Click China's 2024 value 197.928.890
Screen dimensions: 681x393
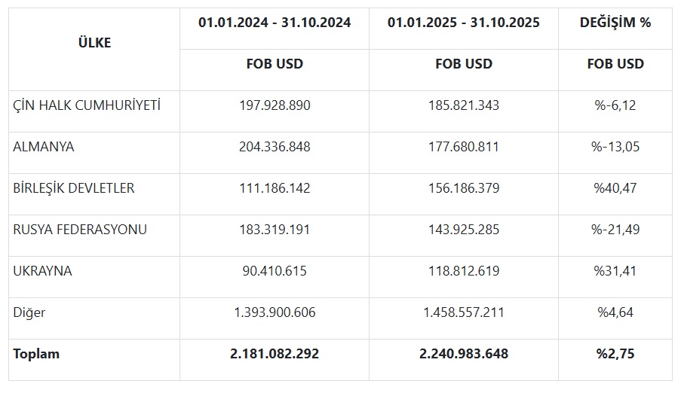(x=275, y=105)
